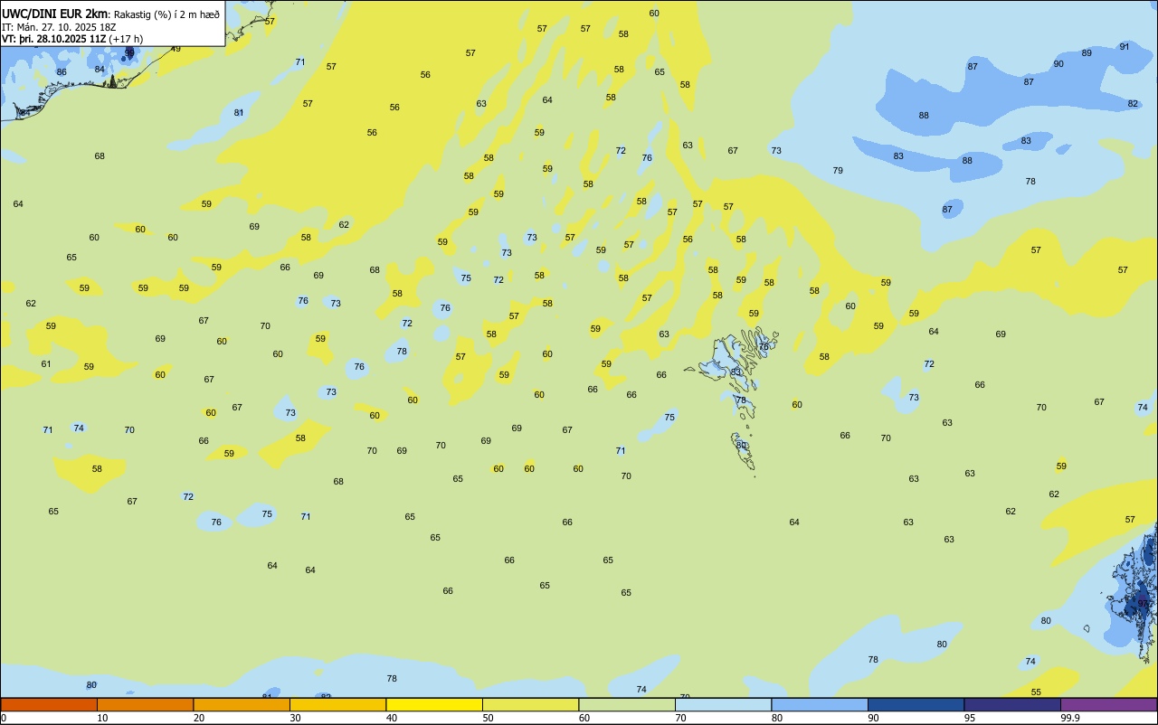Pick the amber 20–30 legend color band
The width and height of the screenshot is (1158, 725).
point(242,704)
